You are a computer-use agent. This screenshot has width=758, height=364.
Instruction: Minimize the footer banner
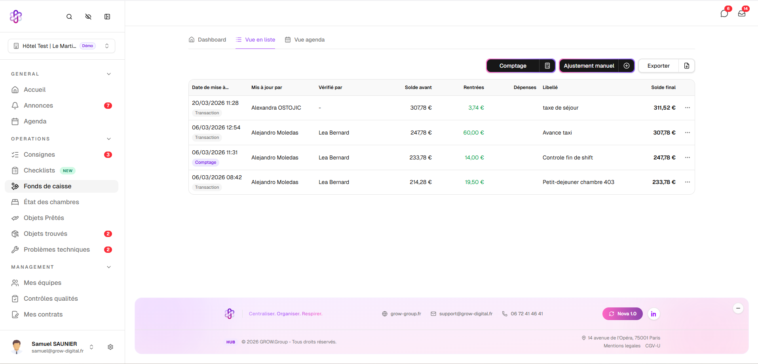click(x=738, y=308)
